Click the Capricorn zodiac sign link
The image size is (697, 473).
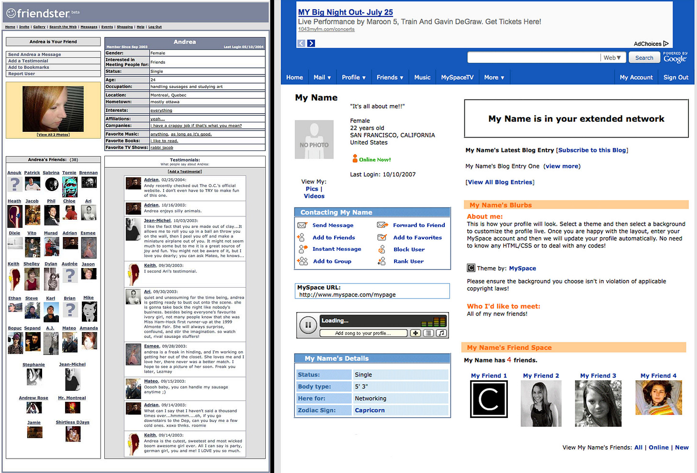pyautogui.click(x=370, y=410)
